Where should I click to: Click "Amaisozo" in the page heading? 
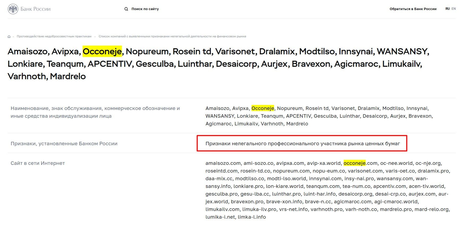tap(27, 51)
